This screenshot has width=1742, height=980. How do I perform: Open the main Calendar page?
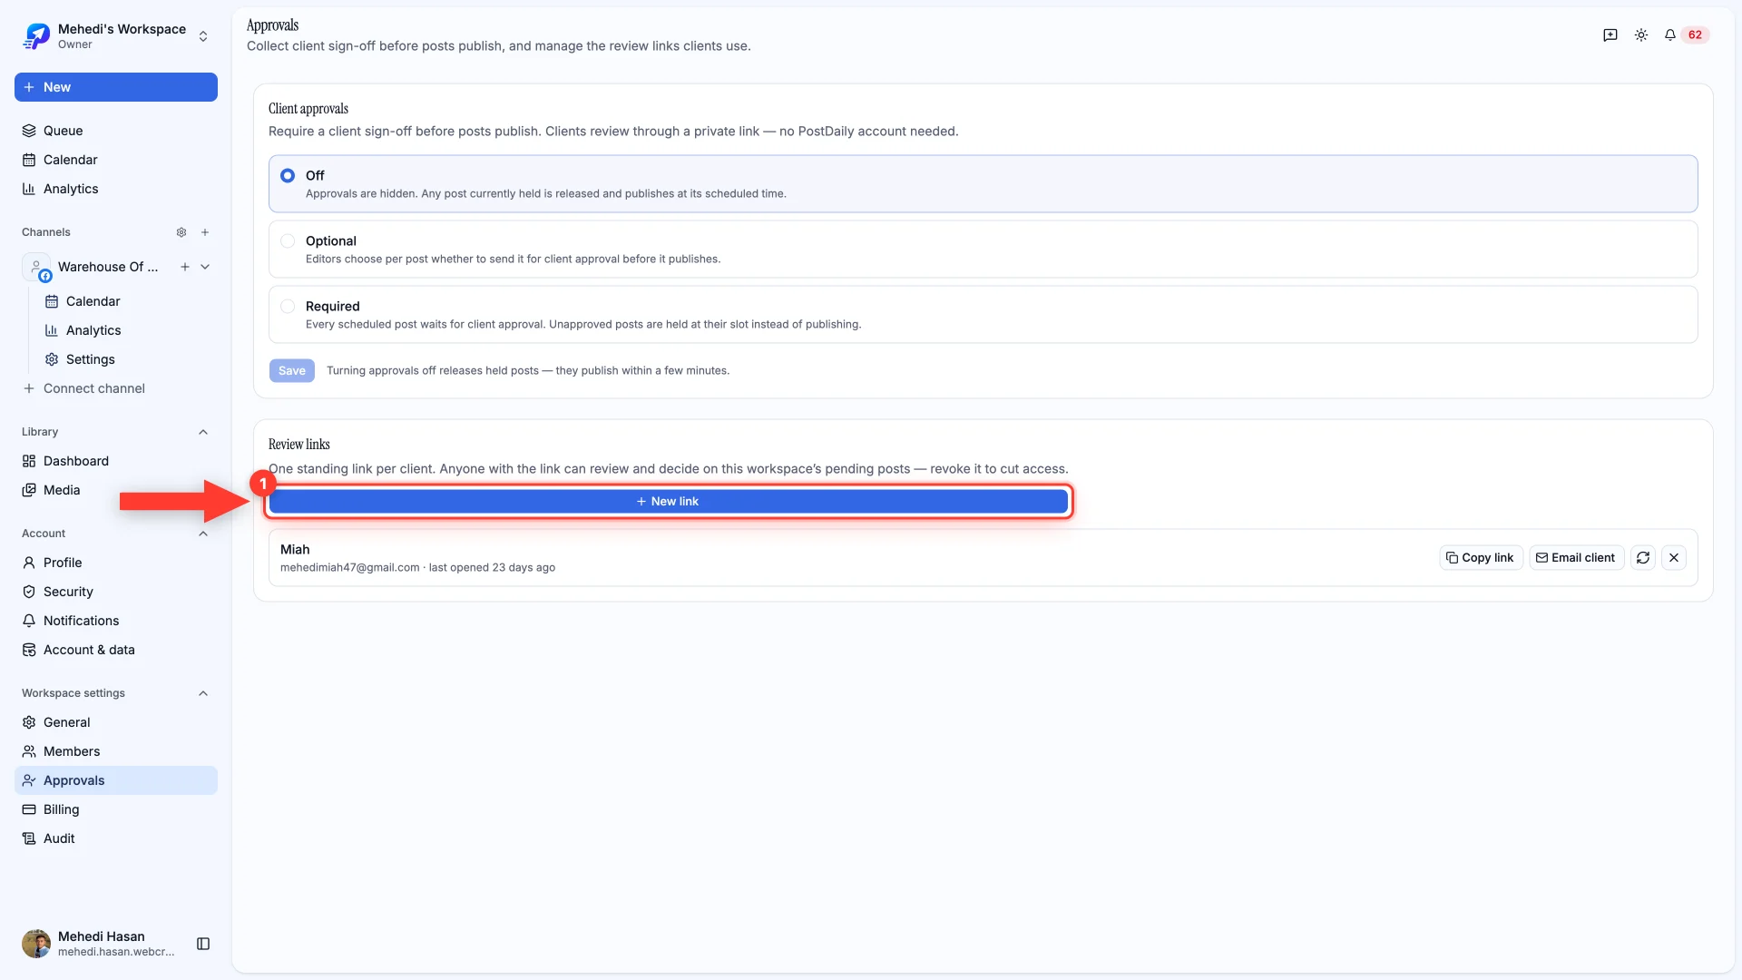116,160
